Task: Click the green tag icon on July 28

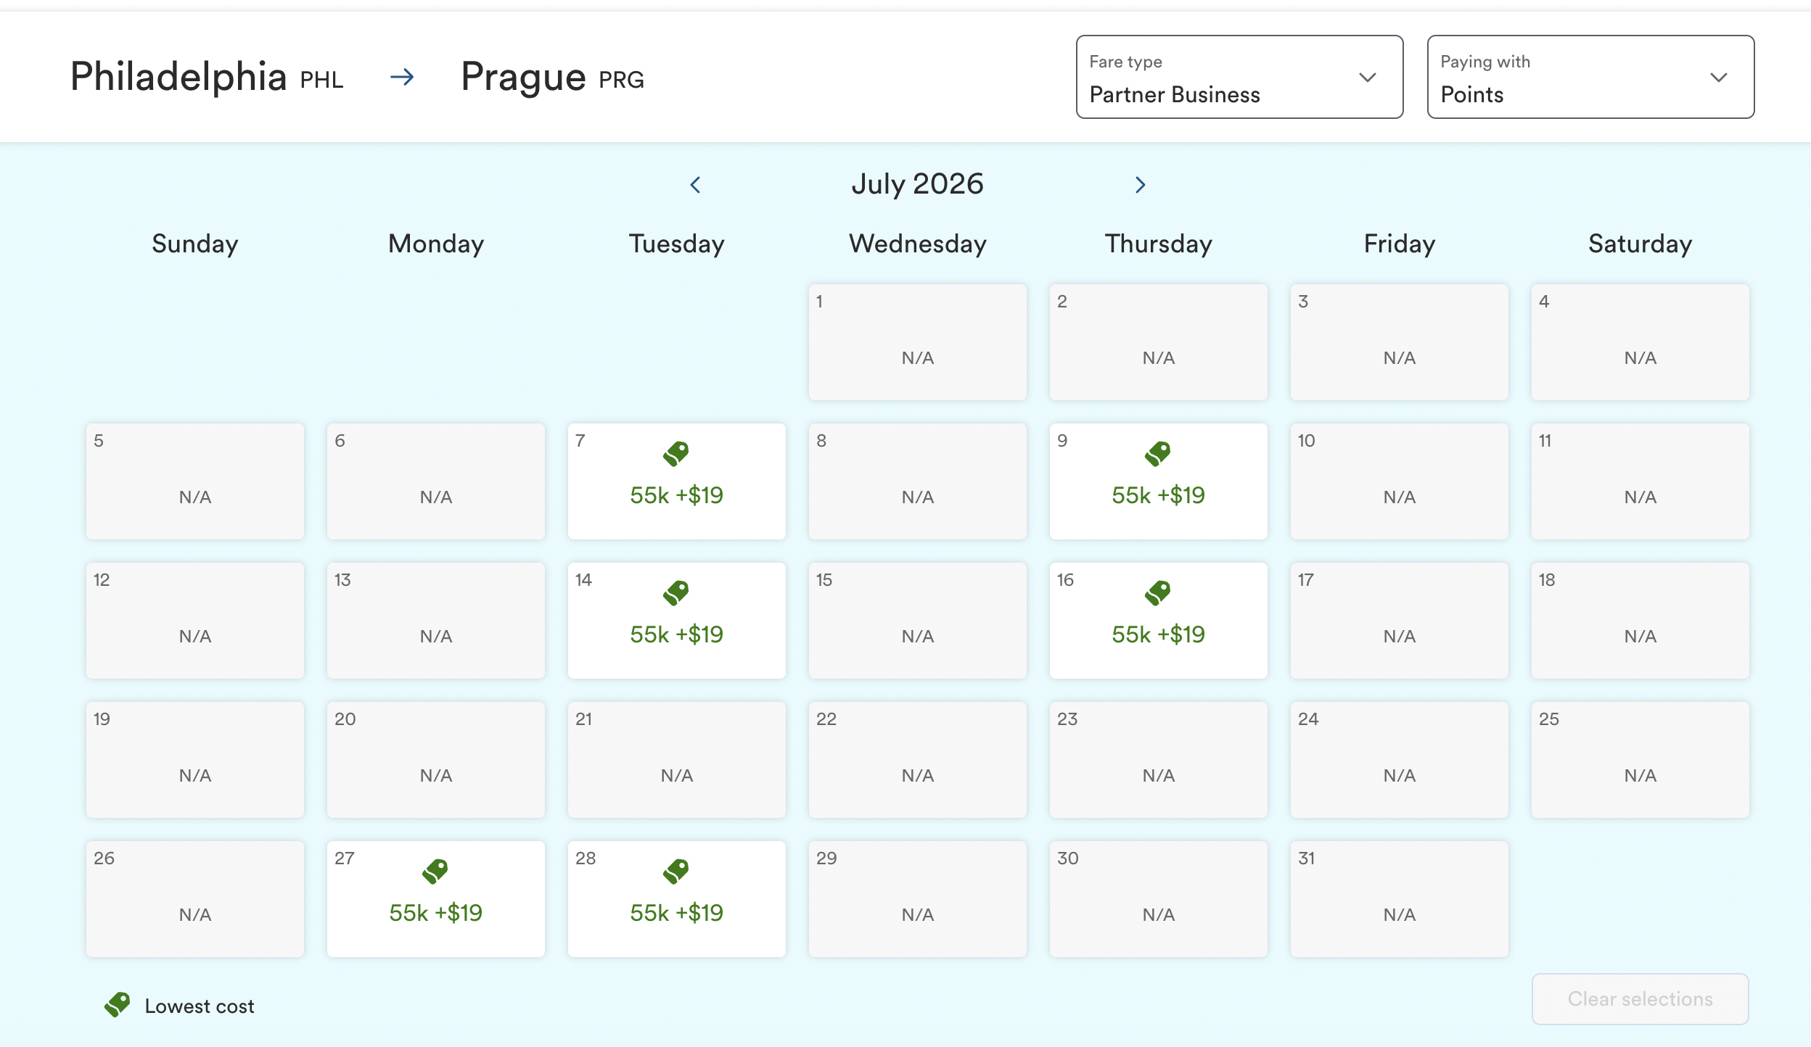Action: coord(675,871)
